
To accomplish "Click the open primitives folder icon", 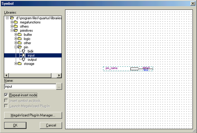I will [16, 30].
